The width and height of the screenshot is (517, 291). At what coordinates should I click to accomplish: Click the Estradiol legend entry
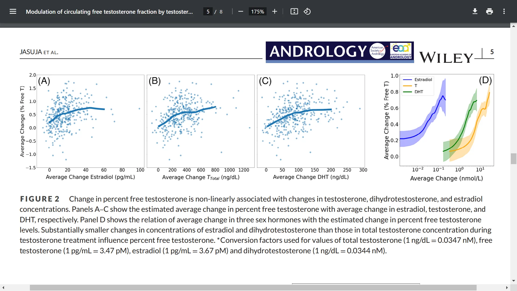418,79
